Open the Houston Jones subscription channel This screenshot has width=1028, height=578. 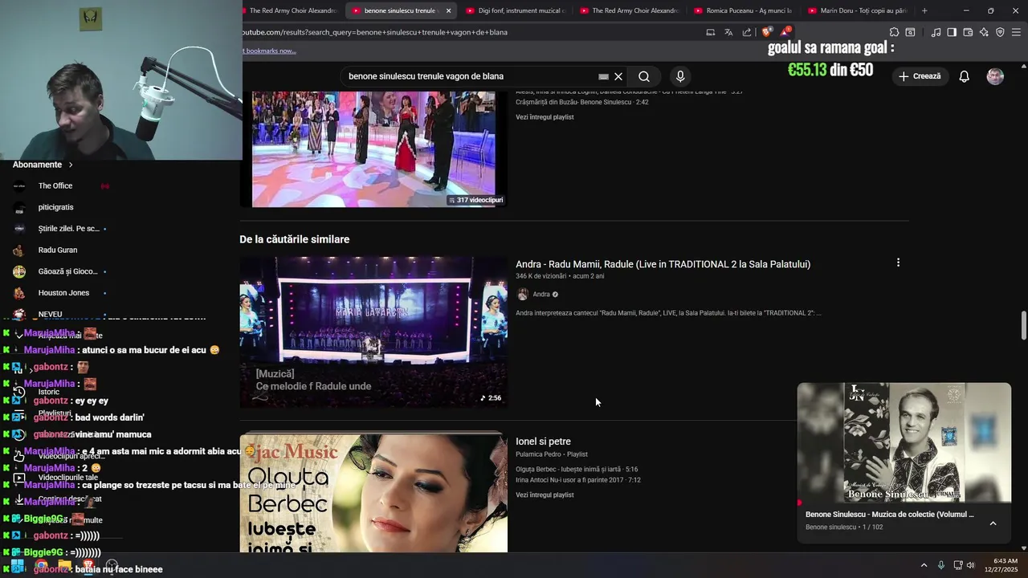click(x=63, y=293)
